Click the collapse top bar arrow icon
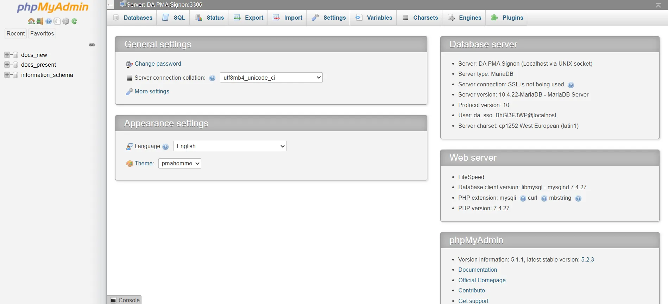The image size is (668, 304). pos(658,5)
